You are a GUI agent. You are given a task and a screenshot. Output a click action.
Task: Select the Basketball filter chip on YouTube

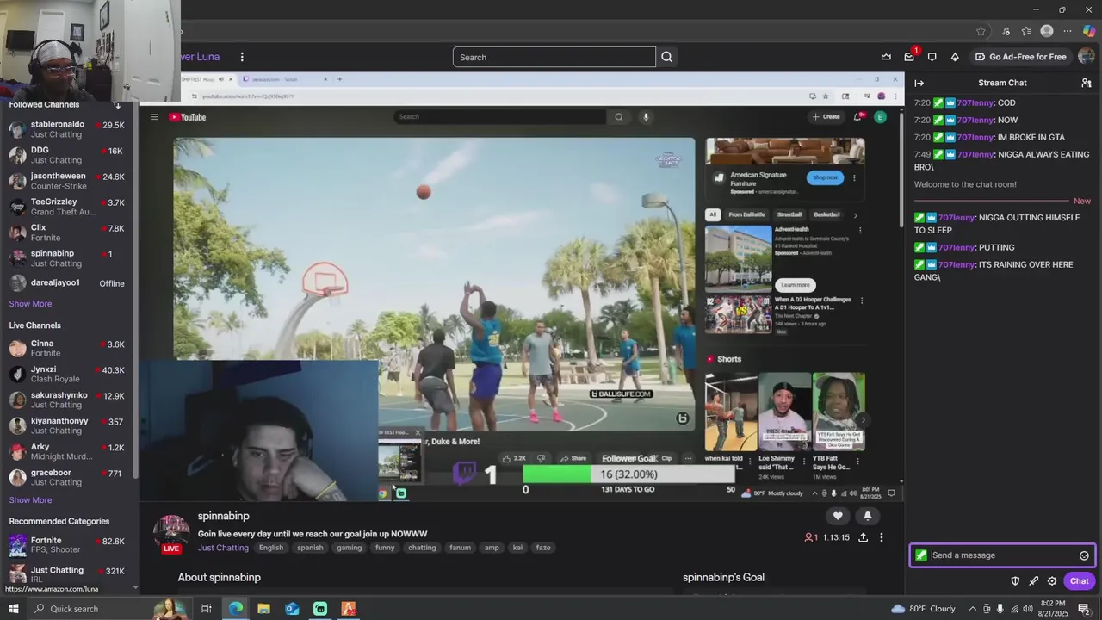tap(826, 214)
